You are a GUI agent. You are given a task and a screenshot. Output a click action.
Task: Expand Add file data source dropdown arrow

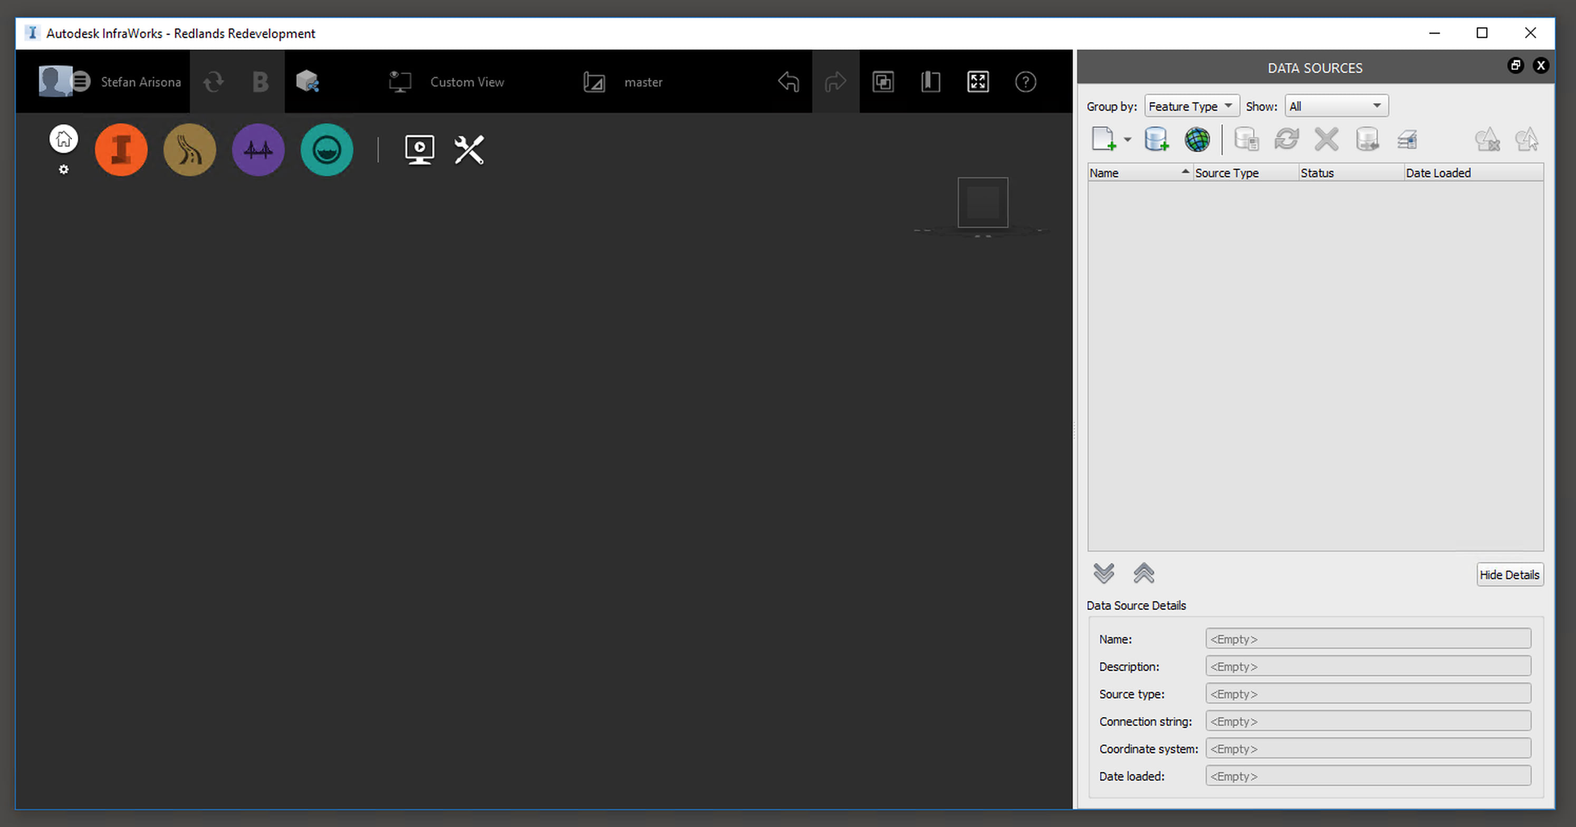click(x=1128, y=140)
